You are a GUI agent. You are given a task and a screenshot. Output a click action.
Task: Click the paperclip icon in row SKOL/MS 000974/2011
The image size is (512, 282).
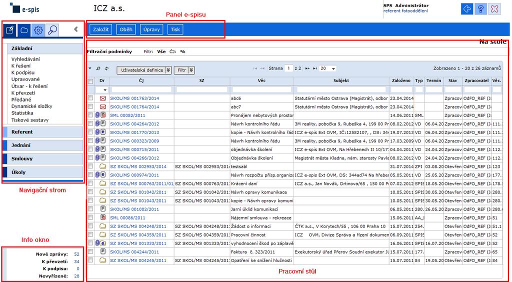97,175
